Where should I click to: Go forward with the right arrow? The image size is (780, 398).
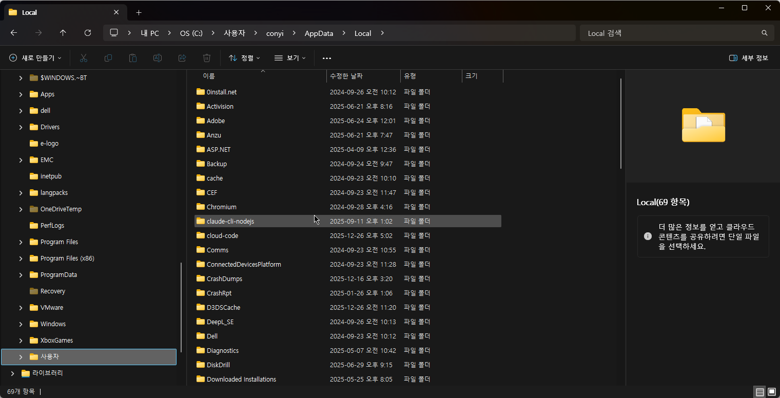point(38,33)
